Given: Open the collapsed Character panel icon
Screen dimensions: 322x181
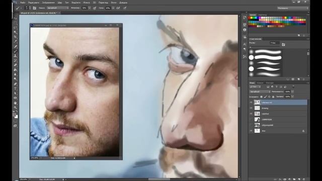Looking at the screenshot, I should pyautogui.click(x=245, y=44).
